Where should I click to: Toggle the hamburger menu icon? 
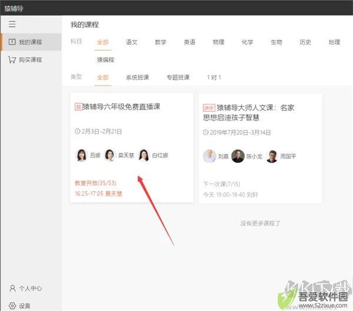pos(12,24)
